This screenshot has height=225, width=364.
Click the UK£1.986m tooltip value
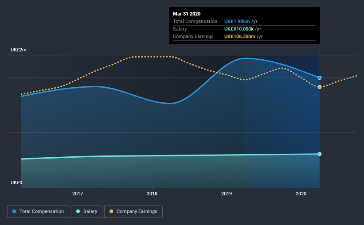coord(237,21)
